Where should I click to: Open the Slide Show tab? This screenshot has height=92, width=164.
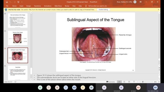[x=58, y=6]
